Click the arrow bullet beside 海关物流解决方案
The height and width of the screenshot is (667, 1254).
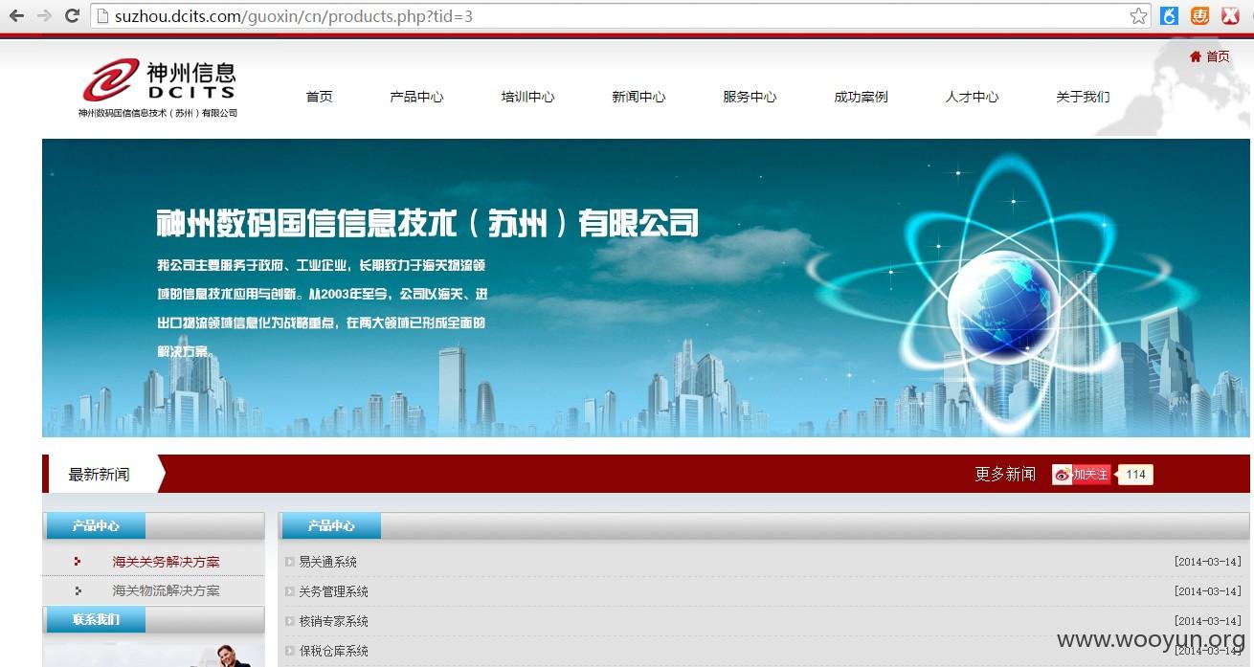(78, 590)
